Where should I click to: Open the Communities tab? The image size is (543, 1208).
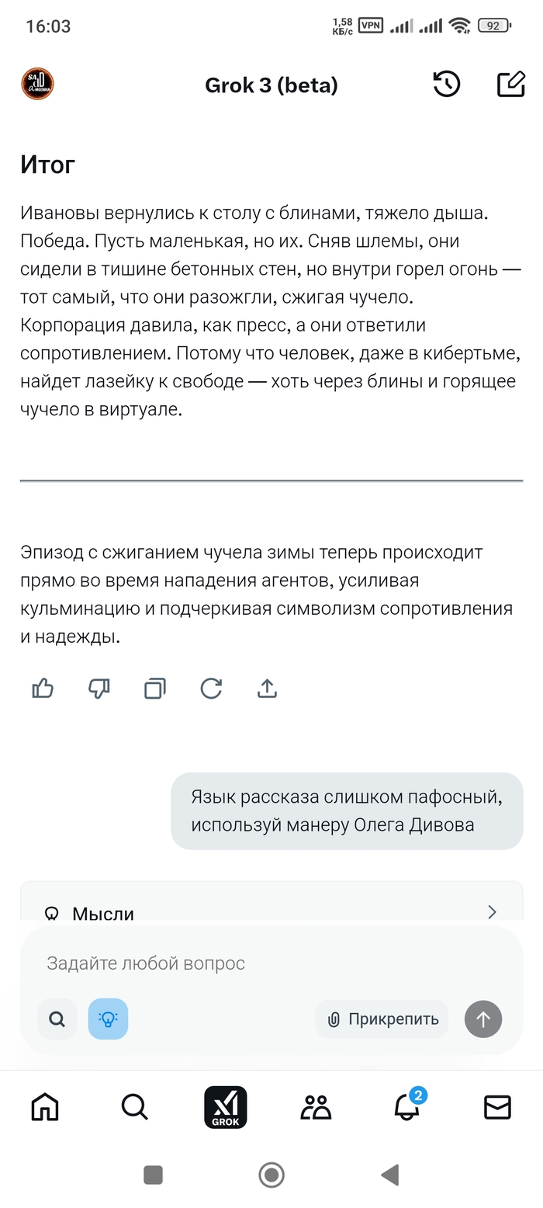(x=316, y=1107)
